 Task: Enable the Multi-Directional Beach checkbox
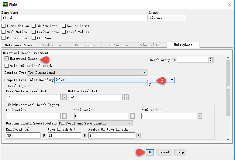point(7,66)
